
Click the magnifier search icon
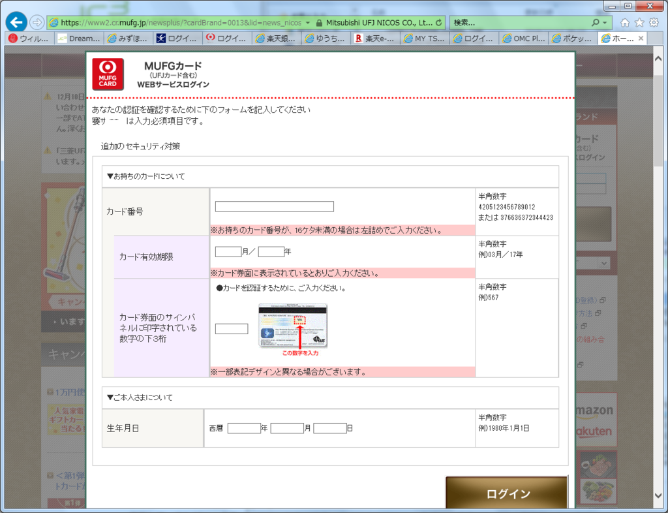[595, 23]
